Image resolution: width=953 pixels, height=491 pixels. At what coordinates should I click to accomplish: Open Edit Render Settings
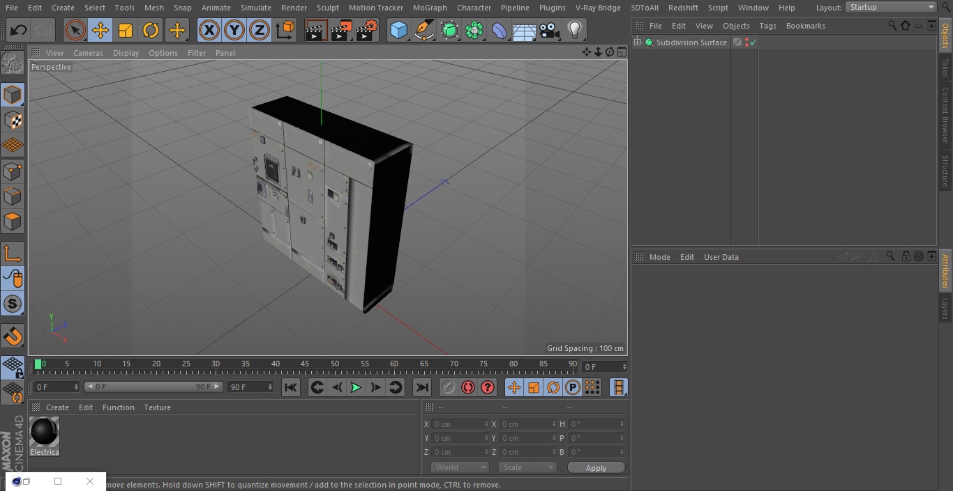[x=367, y=30]
